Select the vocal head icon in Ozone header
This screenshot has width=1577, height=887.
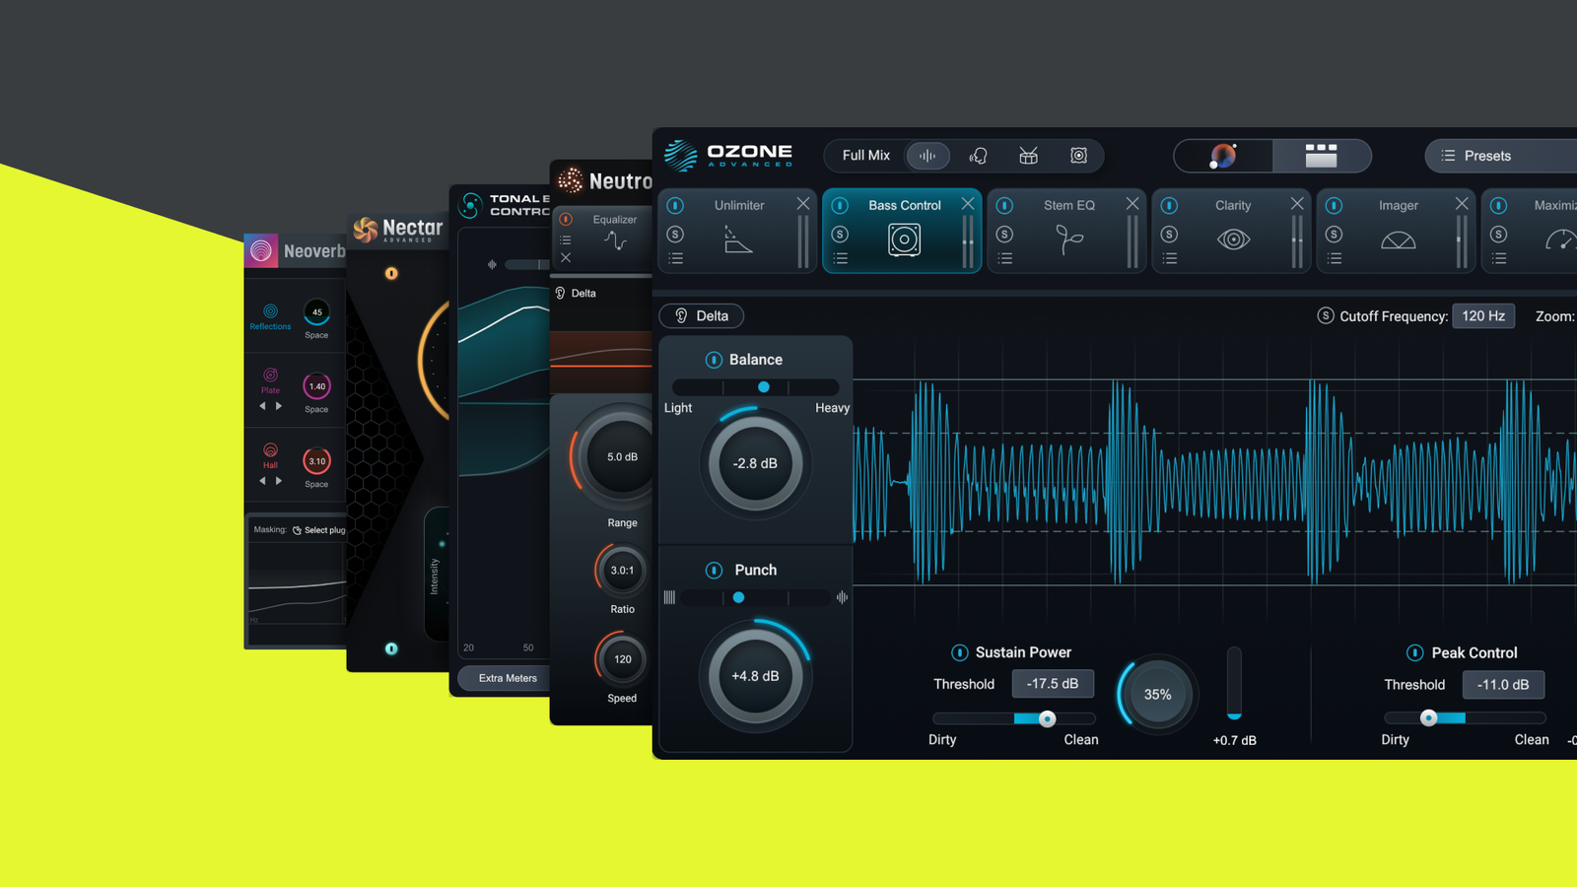click(978, 156)
